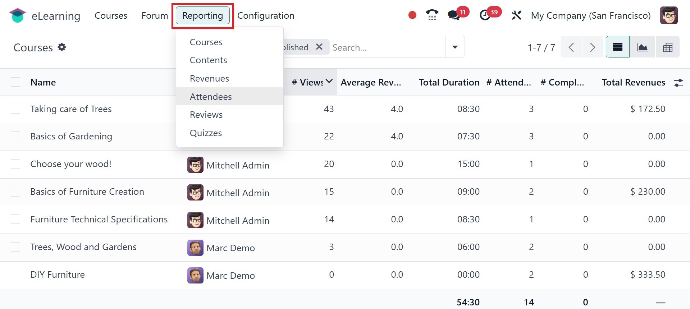Open the optional columns selector
Image resolution: width=690 pixels, height=309 pixels.
(x=678, y=83)
